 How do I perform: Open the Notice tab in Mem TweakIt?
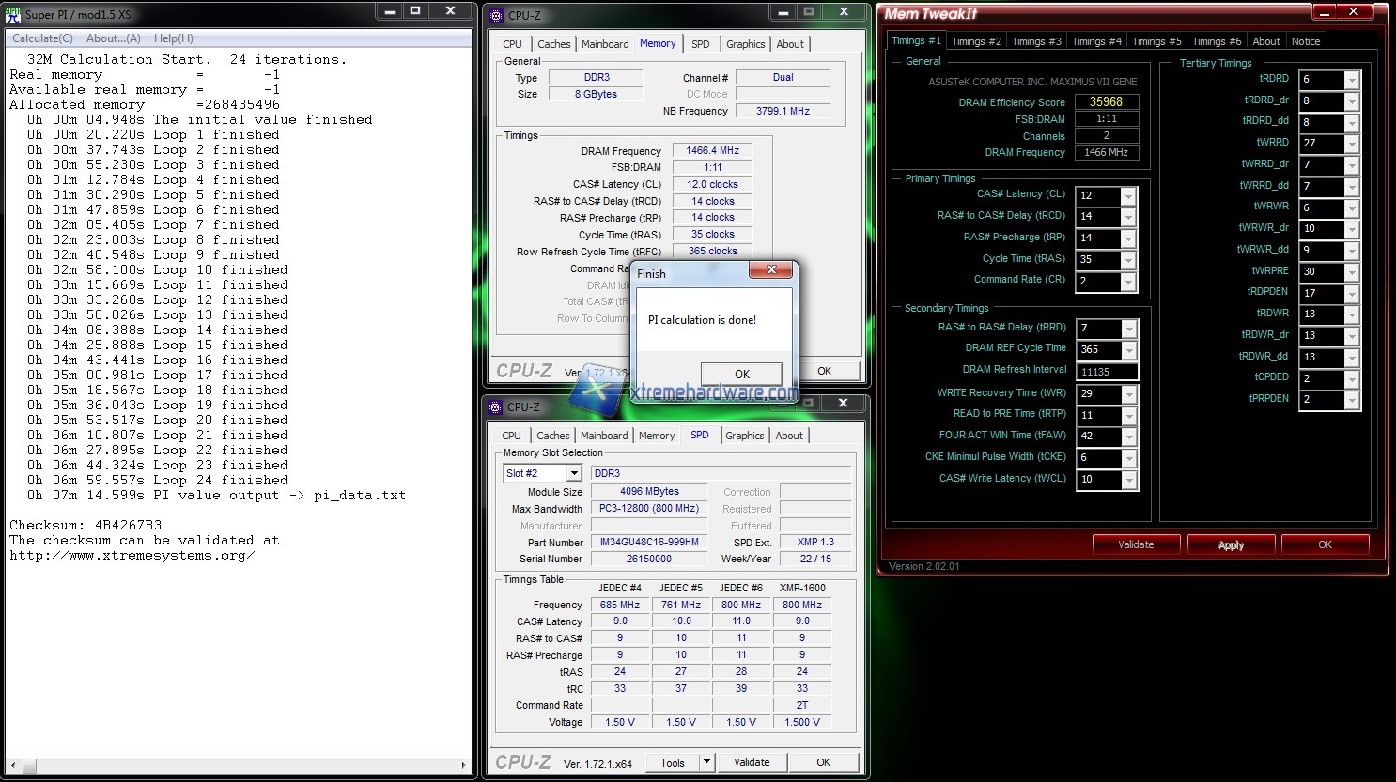tap(1306, 40)
